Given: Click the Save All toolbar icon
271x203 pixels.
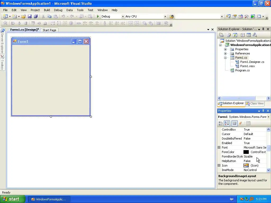Looking at the screenshot, I should (36, 16).
